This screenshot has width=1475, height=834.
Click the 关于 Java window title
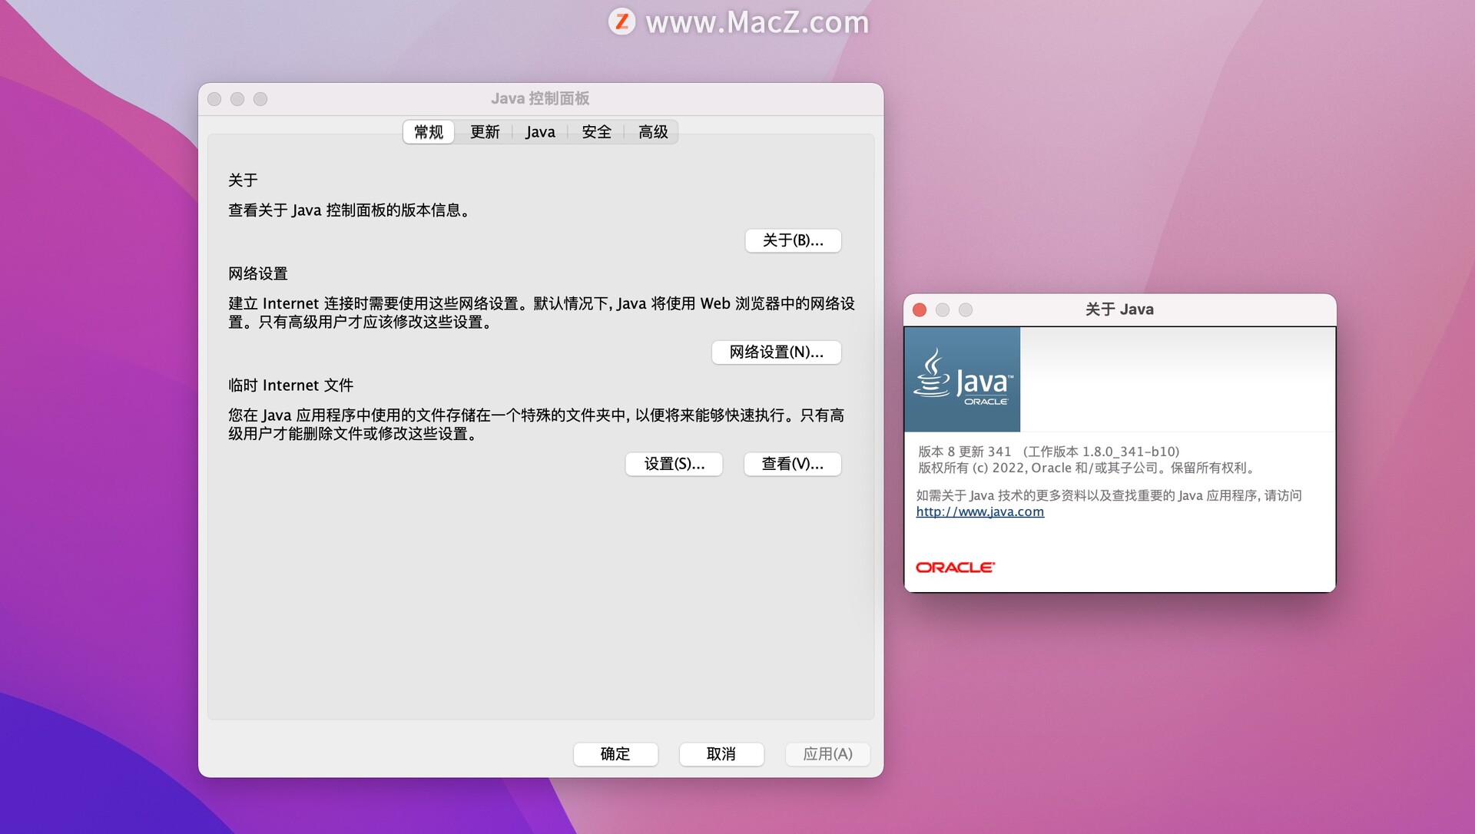pyautogui.click(x=1119, y=309)
